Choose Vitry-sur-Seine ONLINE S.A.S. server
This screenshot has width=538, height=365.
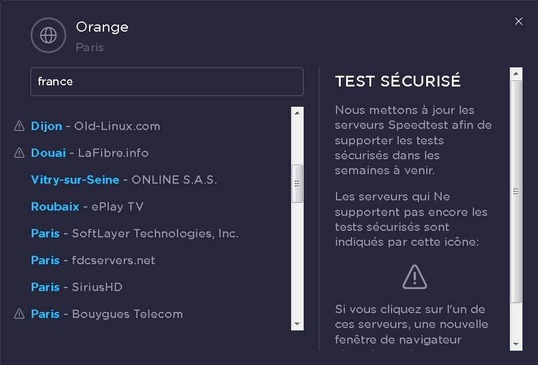124,180
